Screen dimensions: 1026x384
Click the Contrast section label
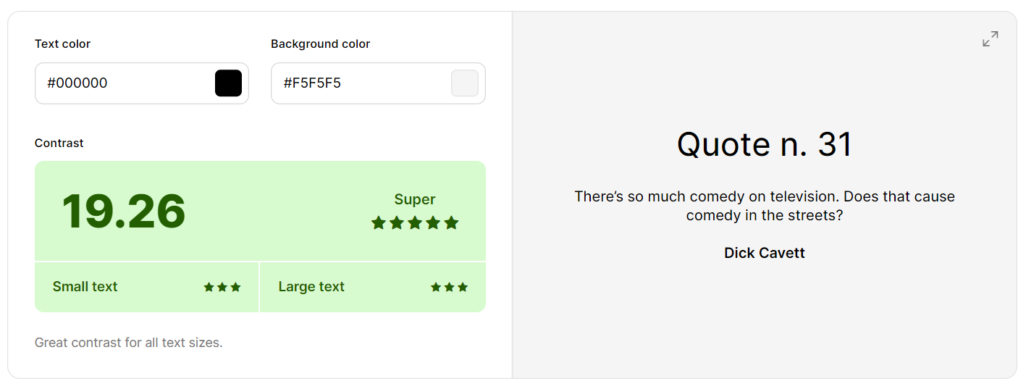click(x=59, y=143)
